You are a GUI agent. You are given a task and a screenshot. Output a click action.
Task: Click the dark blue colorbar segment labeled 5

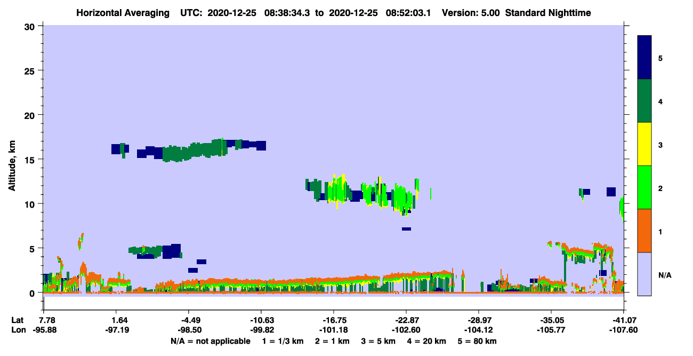coord(644,57)
